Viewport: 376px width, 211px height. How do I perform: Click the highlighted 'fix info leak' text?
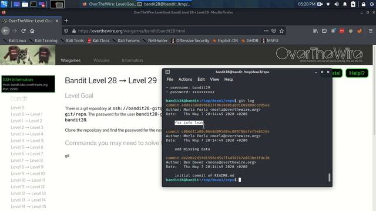tap(189, 122)
